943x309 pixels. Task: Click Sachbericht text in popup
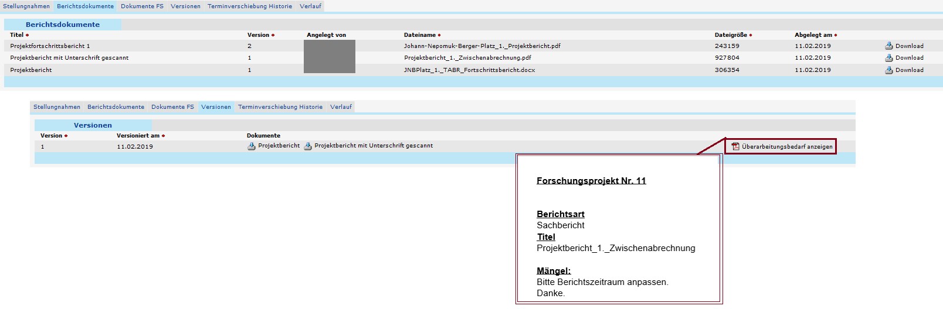561,225
